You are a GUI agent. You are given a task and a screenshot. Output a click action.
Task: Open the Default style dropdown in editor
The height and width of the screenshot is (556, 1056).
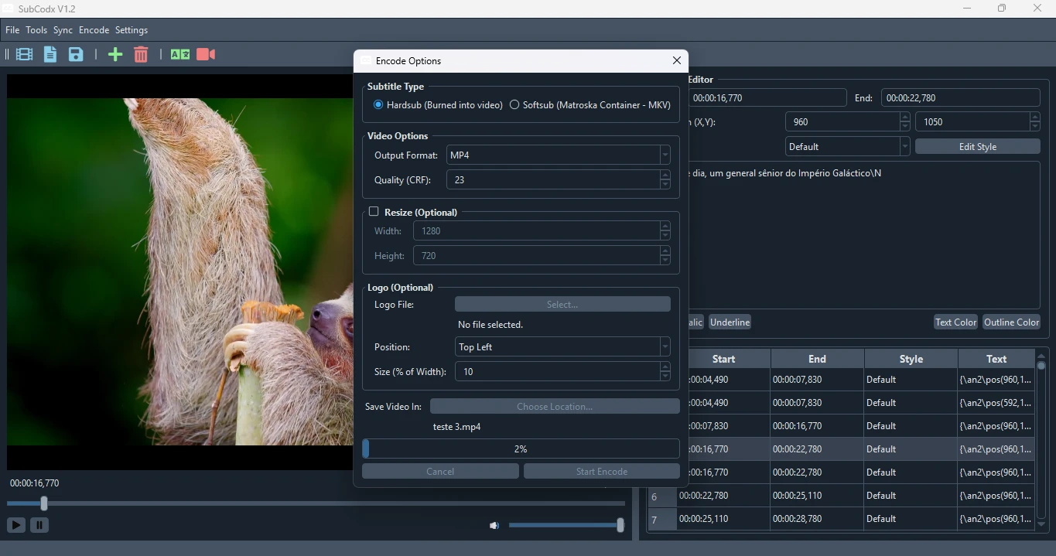pyautogui.click(x=848, y=147)
